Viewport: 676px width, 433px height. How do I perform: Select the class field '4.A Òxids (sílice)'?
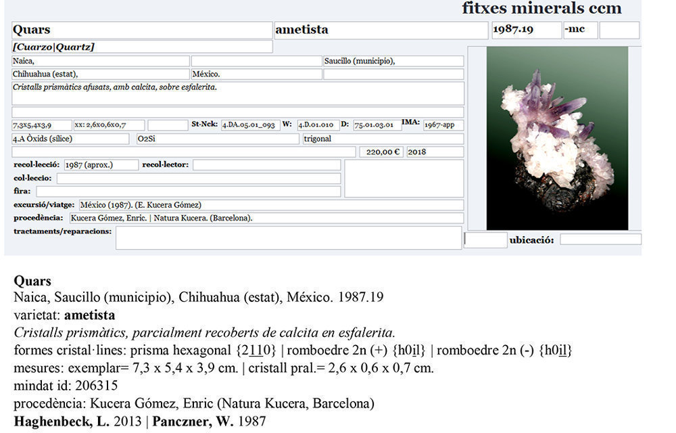(70, 139)
